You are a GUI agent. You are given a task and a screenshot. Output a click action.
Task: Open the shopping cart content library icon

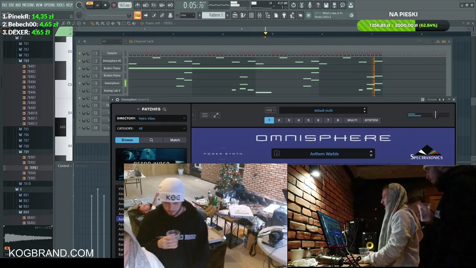(309, 15)
